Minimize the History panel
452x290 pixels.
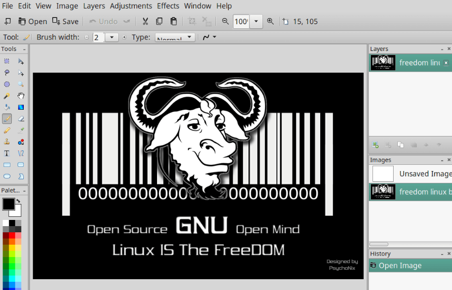click(x=442, y=254)
